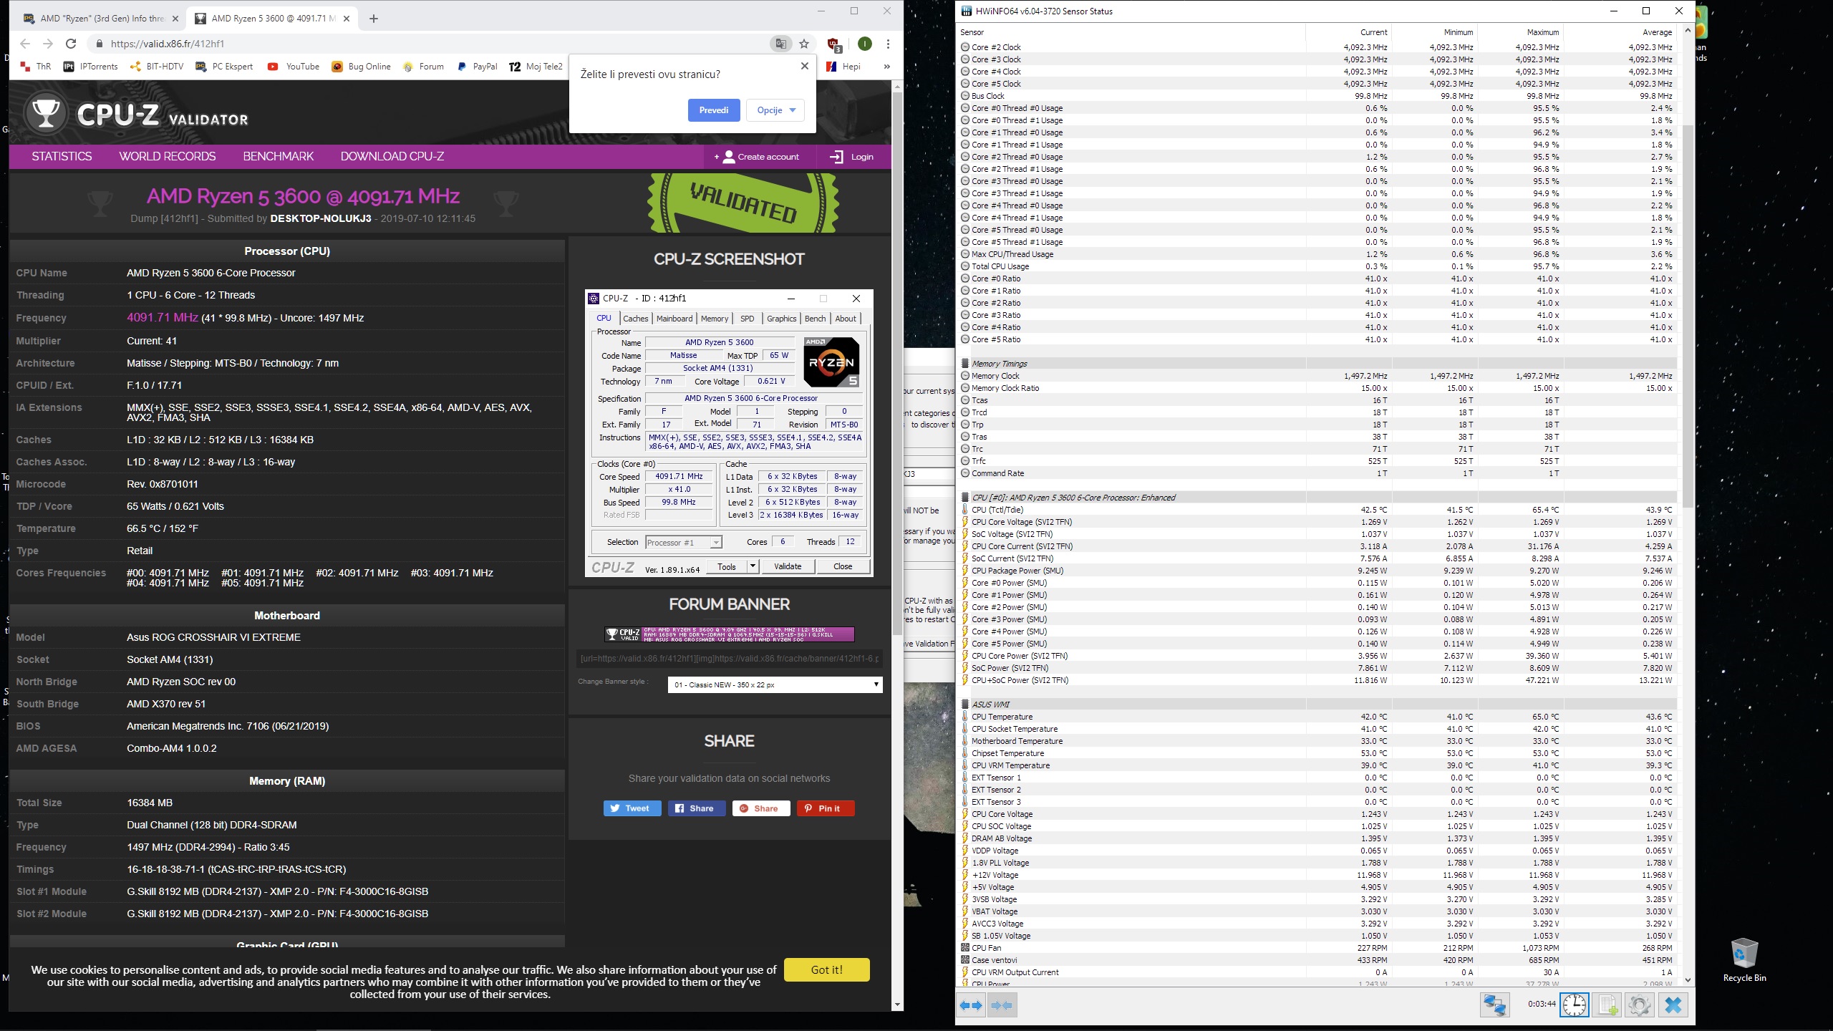Click the forum banner BBCode text field
The height and width of the screenshot is (1031, 1833).
coord(730,658)
